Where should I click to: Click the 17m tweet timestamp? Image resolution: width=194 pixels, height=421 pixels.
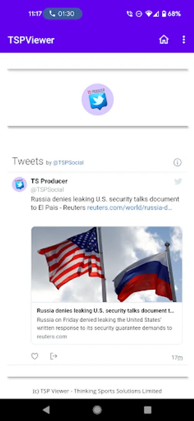[177, 358]
